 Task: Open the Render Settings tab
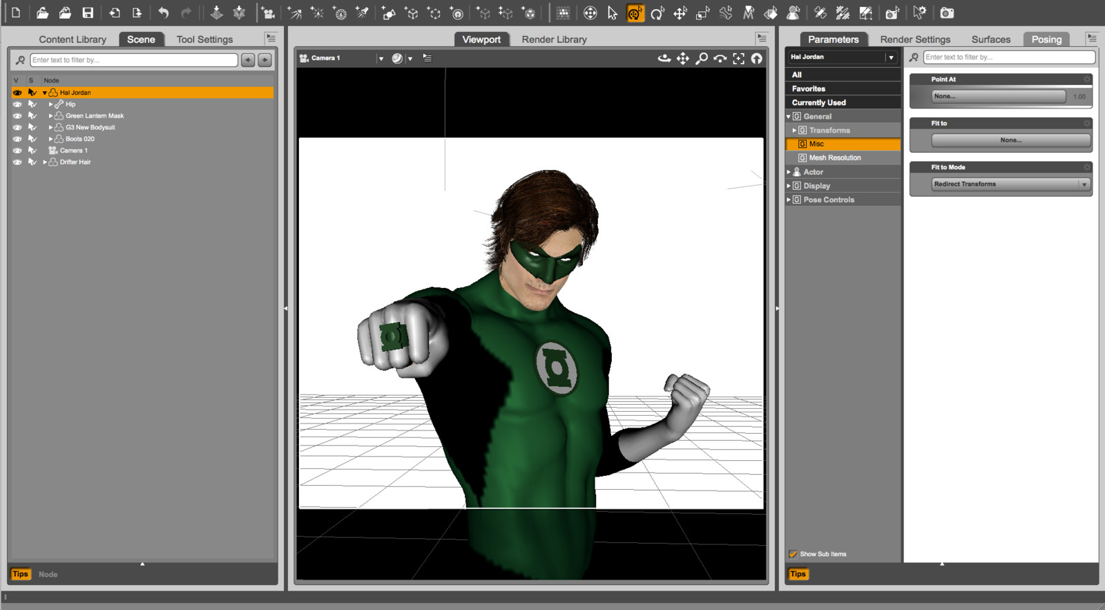coord(915,39)
